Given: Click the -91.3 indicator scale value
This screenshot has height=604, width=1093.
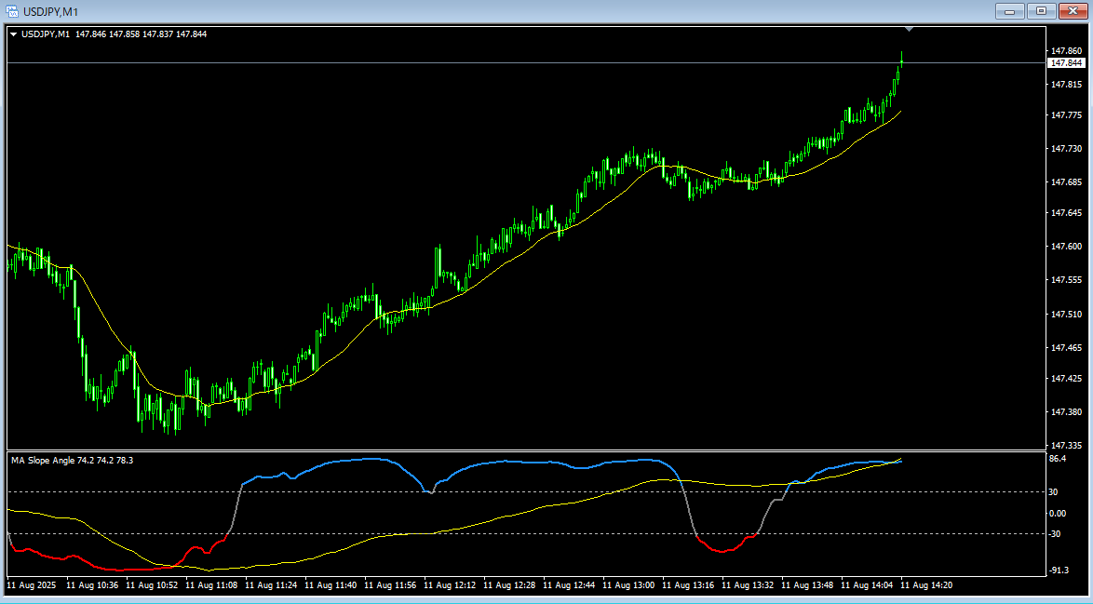Looking at the screenshot, I should coord(1059,570).
